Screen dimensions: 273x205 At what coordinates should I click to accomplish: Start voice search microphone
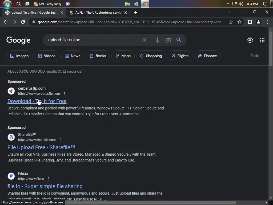(157, 40)
